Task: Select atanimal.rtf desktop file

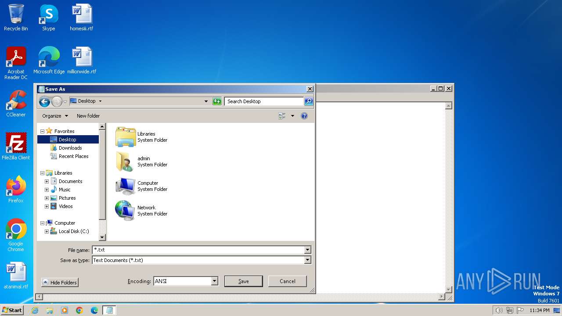Action: point(16,276)
